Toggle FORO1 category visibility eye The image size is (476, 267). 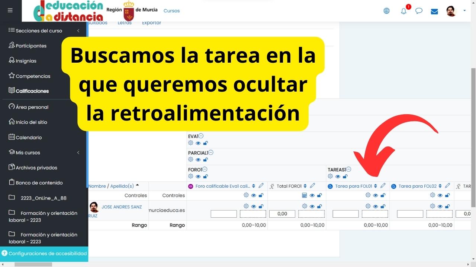point(198,177)
